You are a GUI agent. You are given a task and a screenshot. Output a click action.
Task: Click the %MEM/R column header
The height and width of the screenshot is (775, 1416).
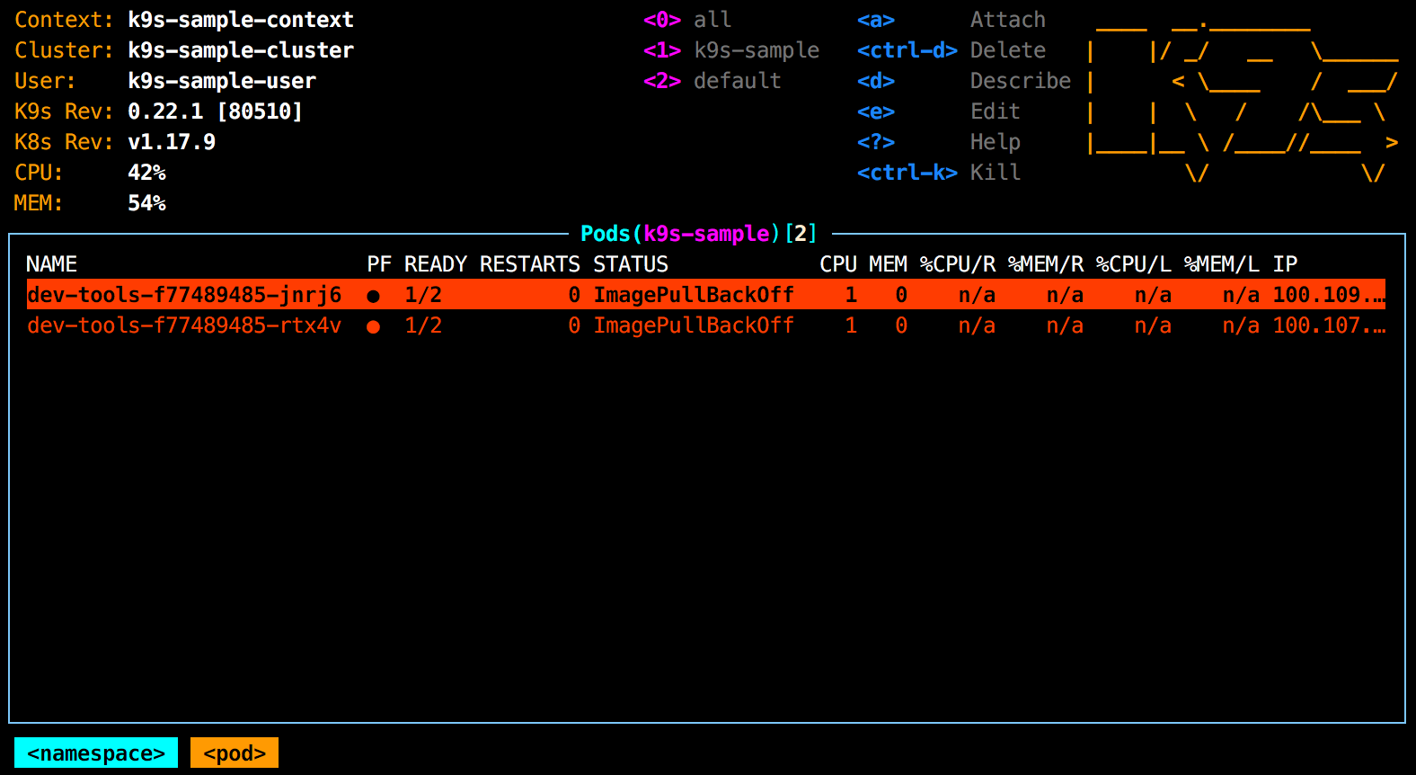1046,264
